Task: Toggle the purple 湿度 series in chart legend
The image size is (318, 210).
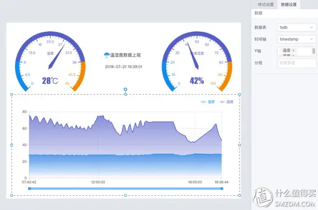Action: 226,102
